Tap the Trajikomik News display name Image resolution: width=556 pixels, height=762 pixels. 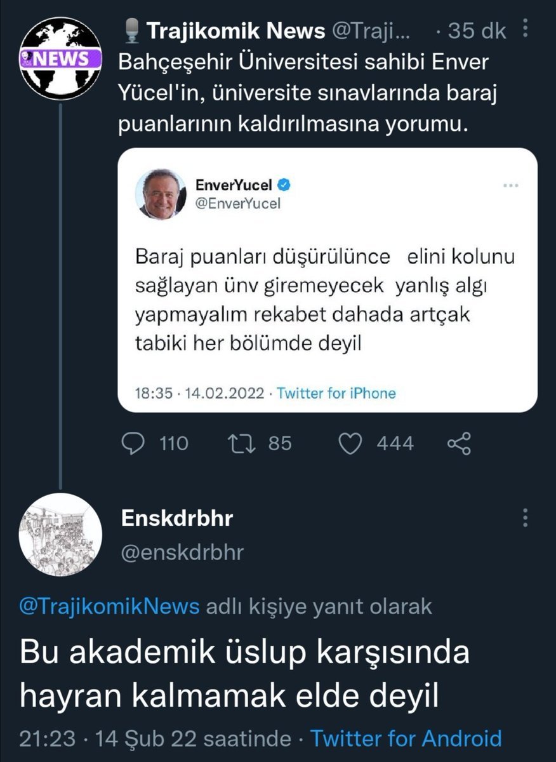[235, 30]
